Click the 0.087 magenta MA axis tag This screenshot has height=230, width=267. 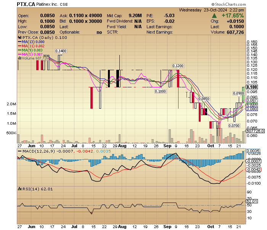pos(252,100)
